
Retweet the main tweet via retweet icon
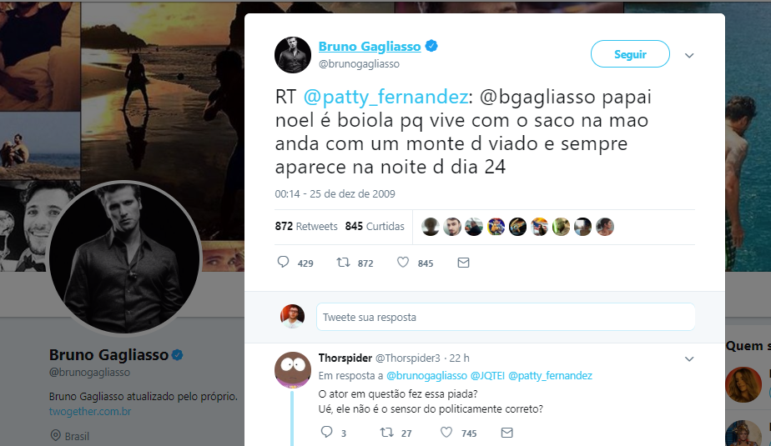pyautogui.click(x=343, y=263)
